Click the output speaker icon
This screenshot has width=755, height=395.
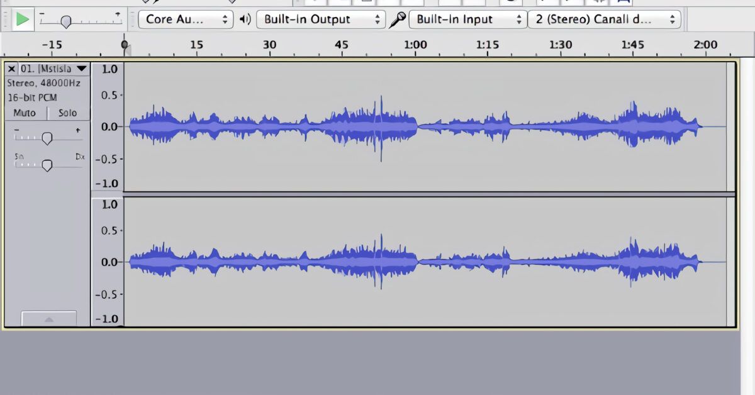pyautogui.click(x=245, y=19)
